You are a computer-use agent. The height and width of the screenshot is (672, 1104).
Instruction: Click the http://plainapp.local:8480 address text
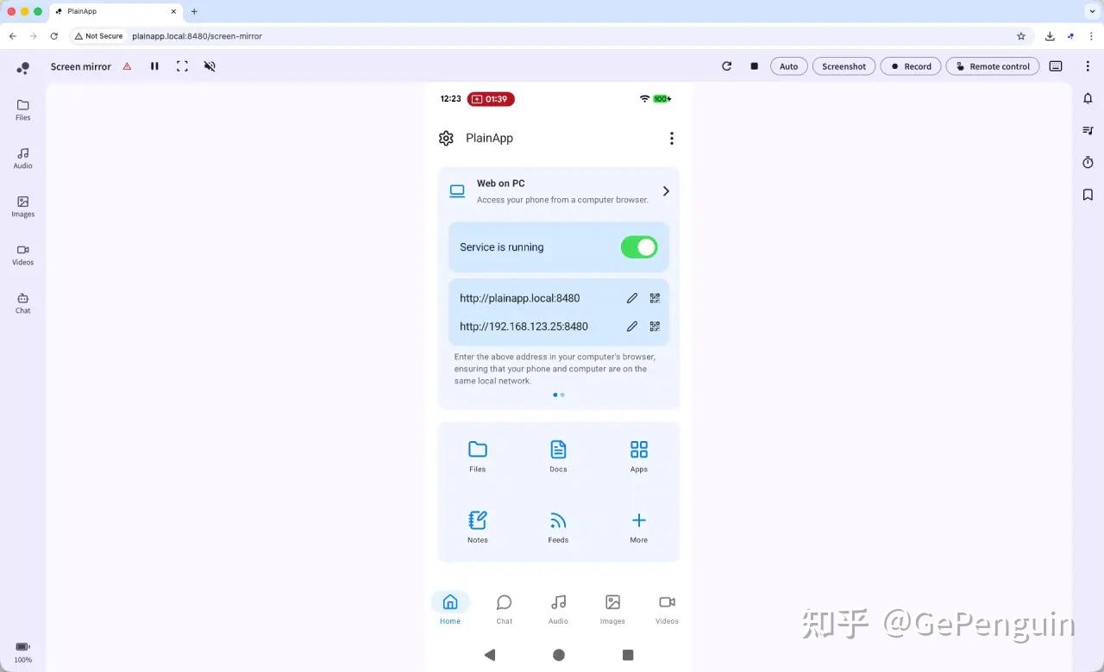(x=520, y=298)
